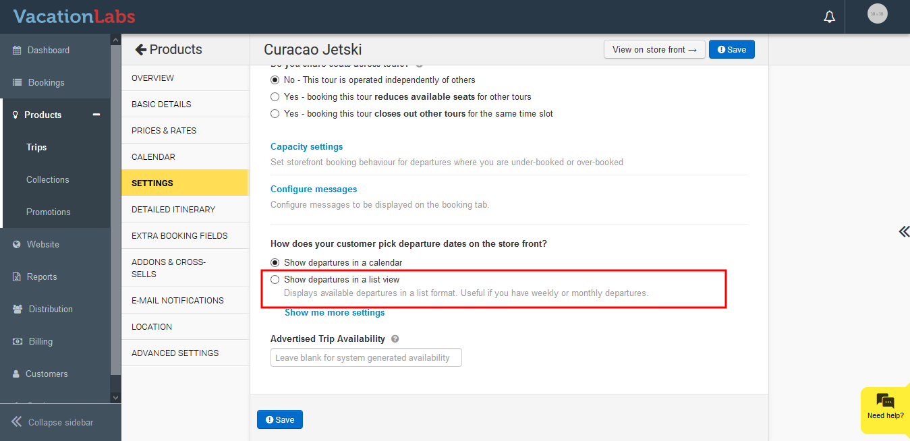Select Show departures in a calendar
This screenshot has width=910, height=441.
pyautogui.click(x=275, y=262)
